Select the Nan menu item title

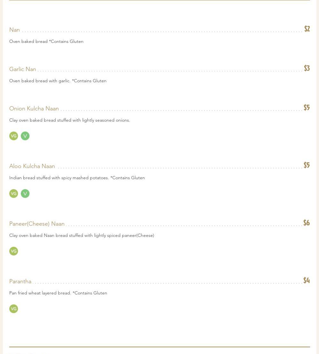15,30
